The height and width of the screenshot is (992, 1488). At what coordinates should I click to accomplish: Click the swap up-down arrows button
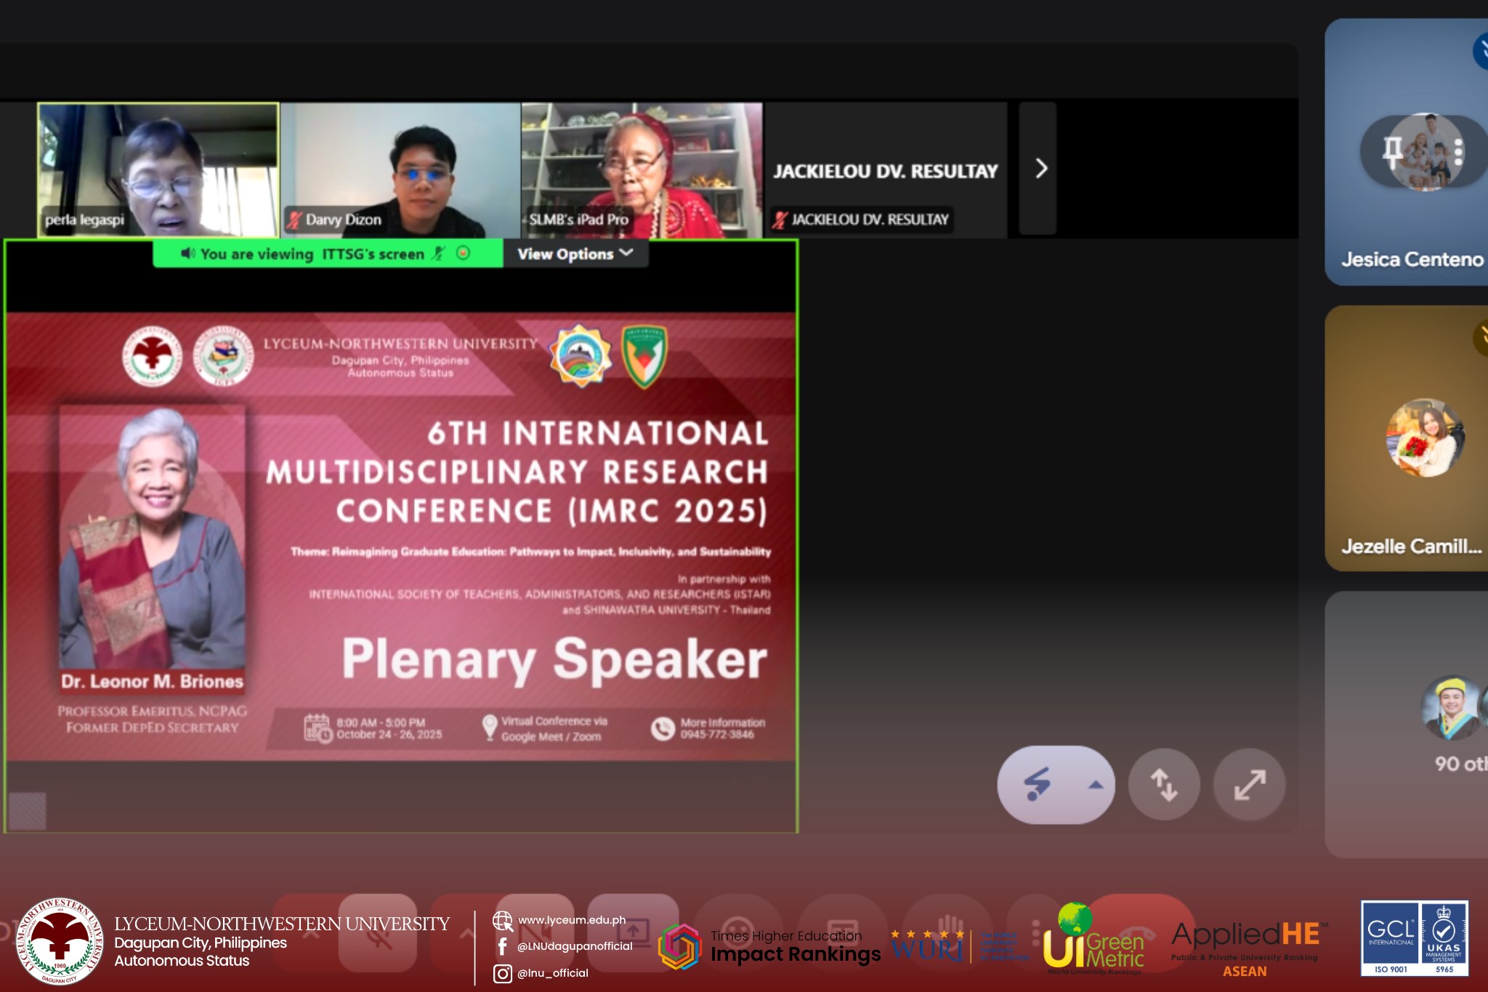point(1164,785)
